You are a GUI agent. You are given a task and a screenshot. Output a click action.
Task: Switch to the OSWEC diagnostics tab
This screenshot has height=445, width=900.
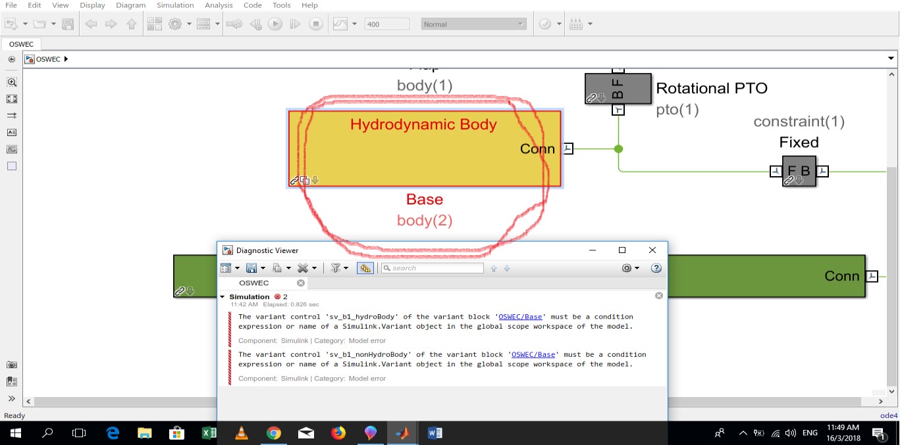click(x=253, y=283)
